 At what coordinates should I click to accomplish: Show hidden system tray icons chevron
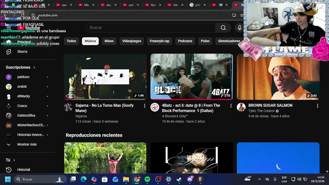259,179
